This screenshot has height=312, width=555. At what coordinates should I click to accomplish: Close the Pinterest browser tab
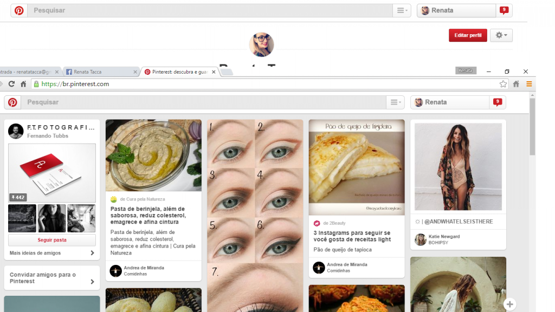coord(214,72)
